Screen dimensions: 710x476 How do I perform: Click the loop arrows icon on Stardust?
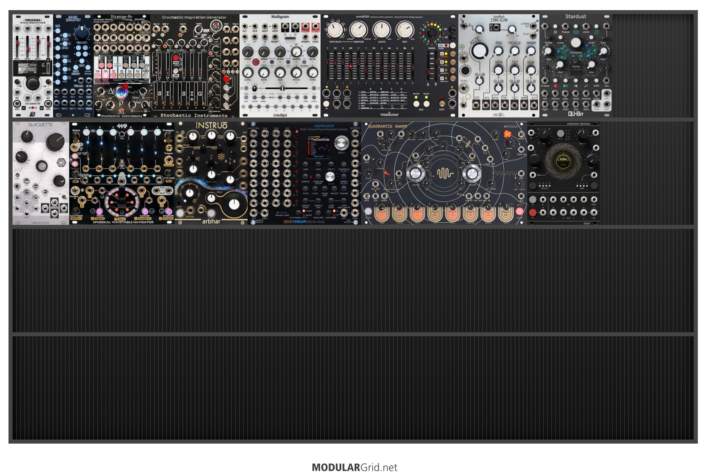click(586, 86)
